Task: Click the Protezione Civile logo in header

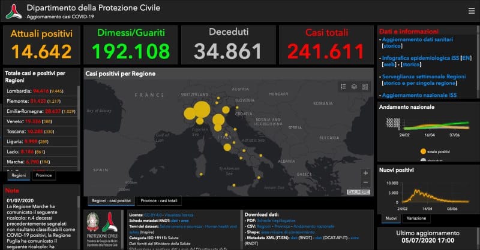Action: coord(14,11)
